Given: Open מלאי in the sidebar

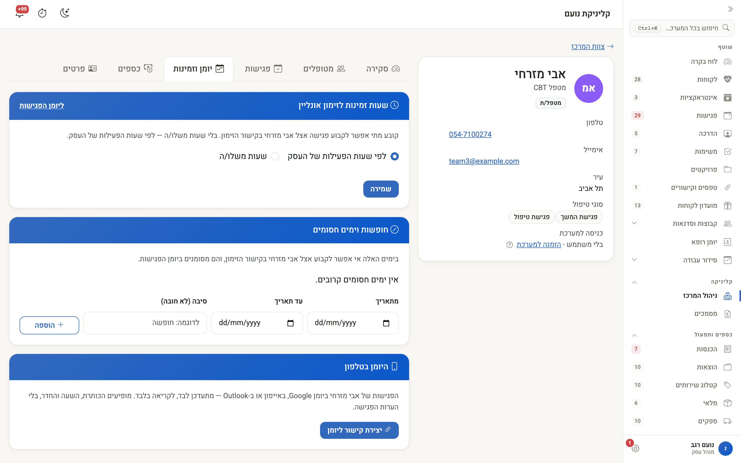Looking at the screenshot, I should [x=682, y=403].
